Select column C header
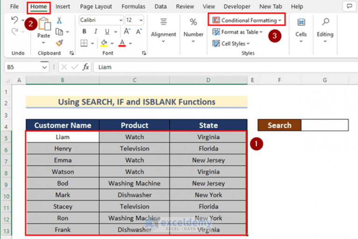This screenshot has width=358, height=239. pyautogui.click(x=134, y=80)
